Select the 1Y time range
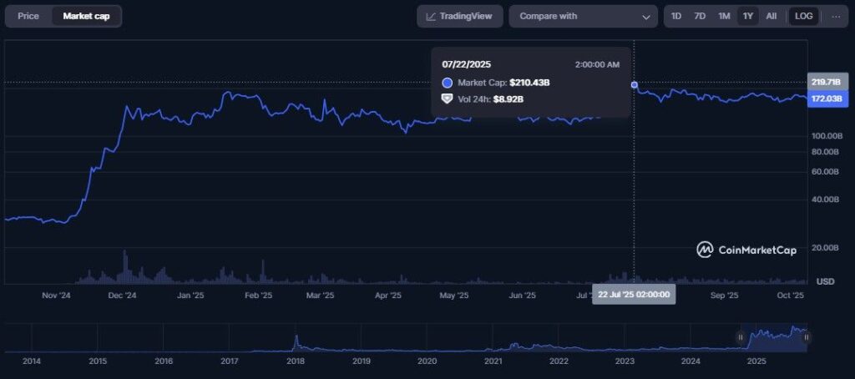This screenshot has height=379, width=855. coord(747,16)
